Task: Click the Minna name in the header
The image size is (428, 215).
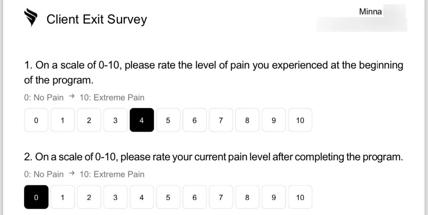Action: tap(371, 12)
